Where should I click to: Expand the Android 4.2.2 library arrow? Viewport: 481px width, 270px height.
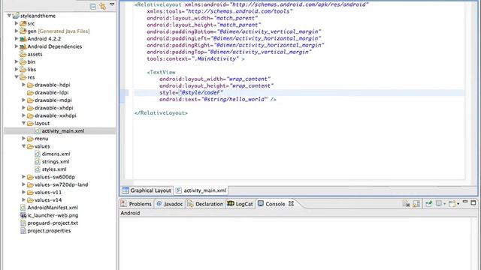tap(17, 38)
